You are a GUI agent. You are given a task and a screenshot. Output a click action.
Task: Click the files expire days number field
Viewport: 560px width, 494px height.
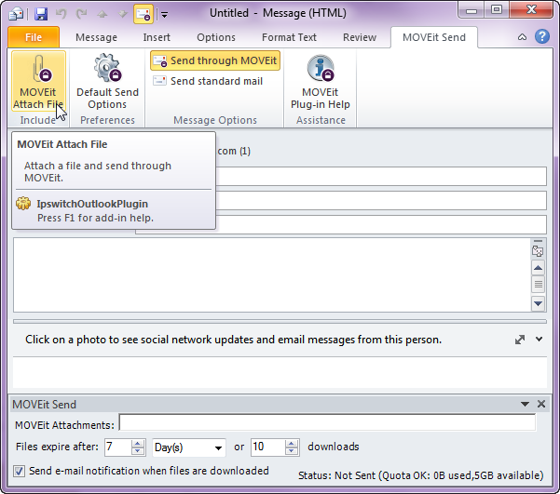pos(117,447)
